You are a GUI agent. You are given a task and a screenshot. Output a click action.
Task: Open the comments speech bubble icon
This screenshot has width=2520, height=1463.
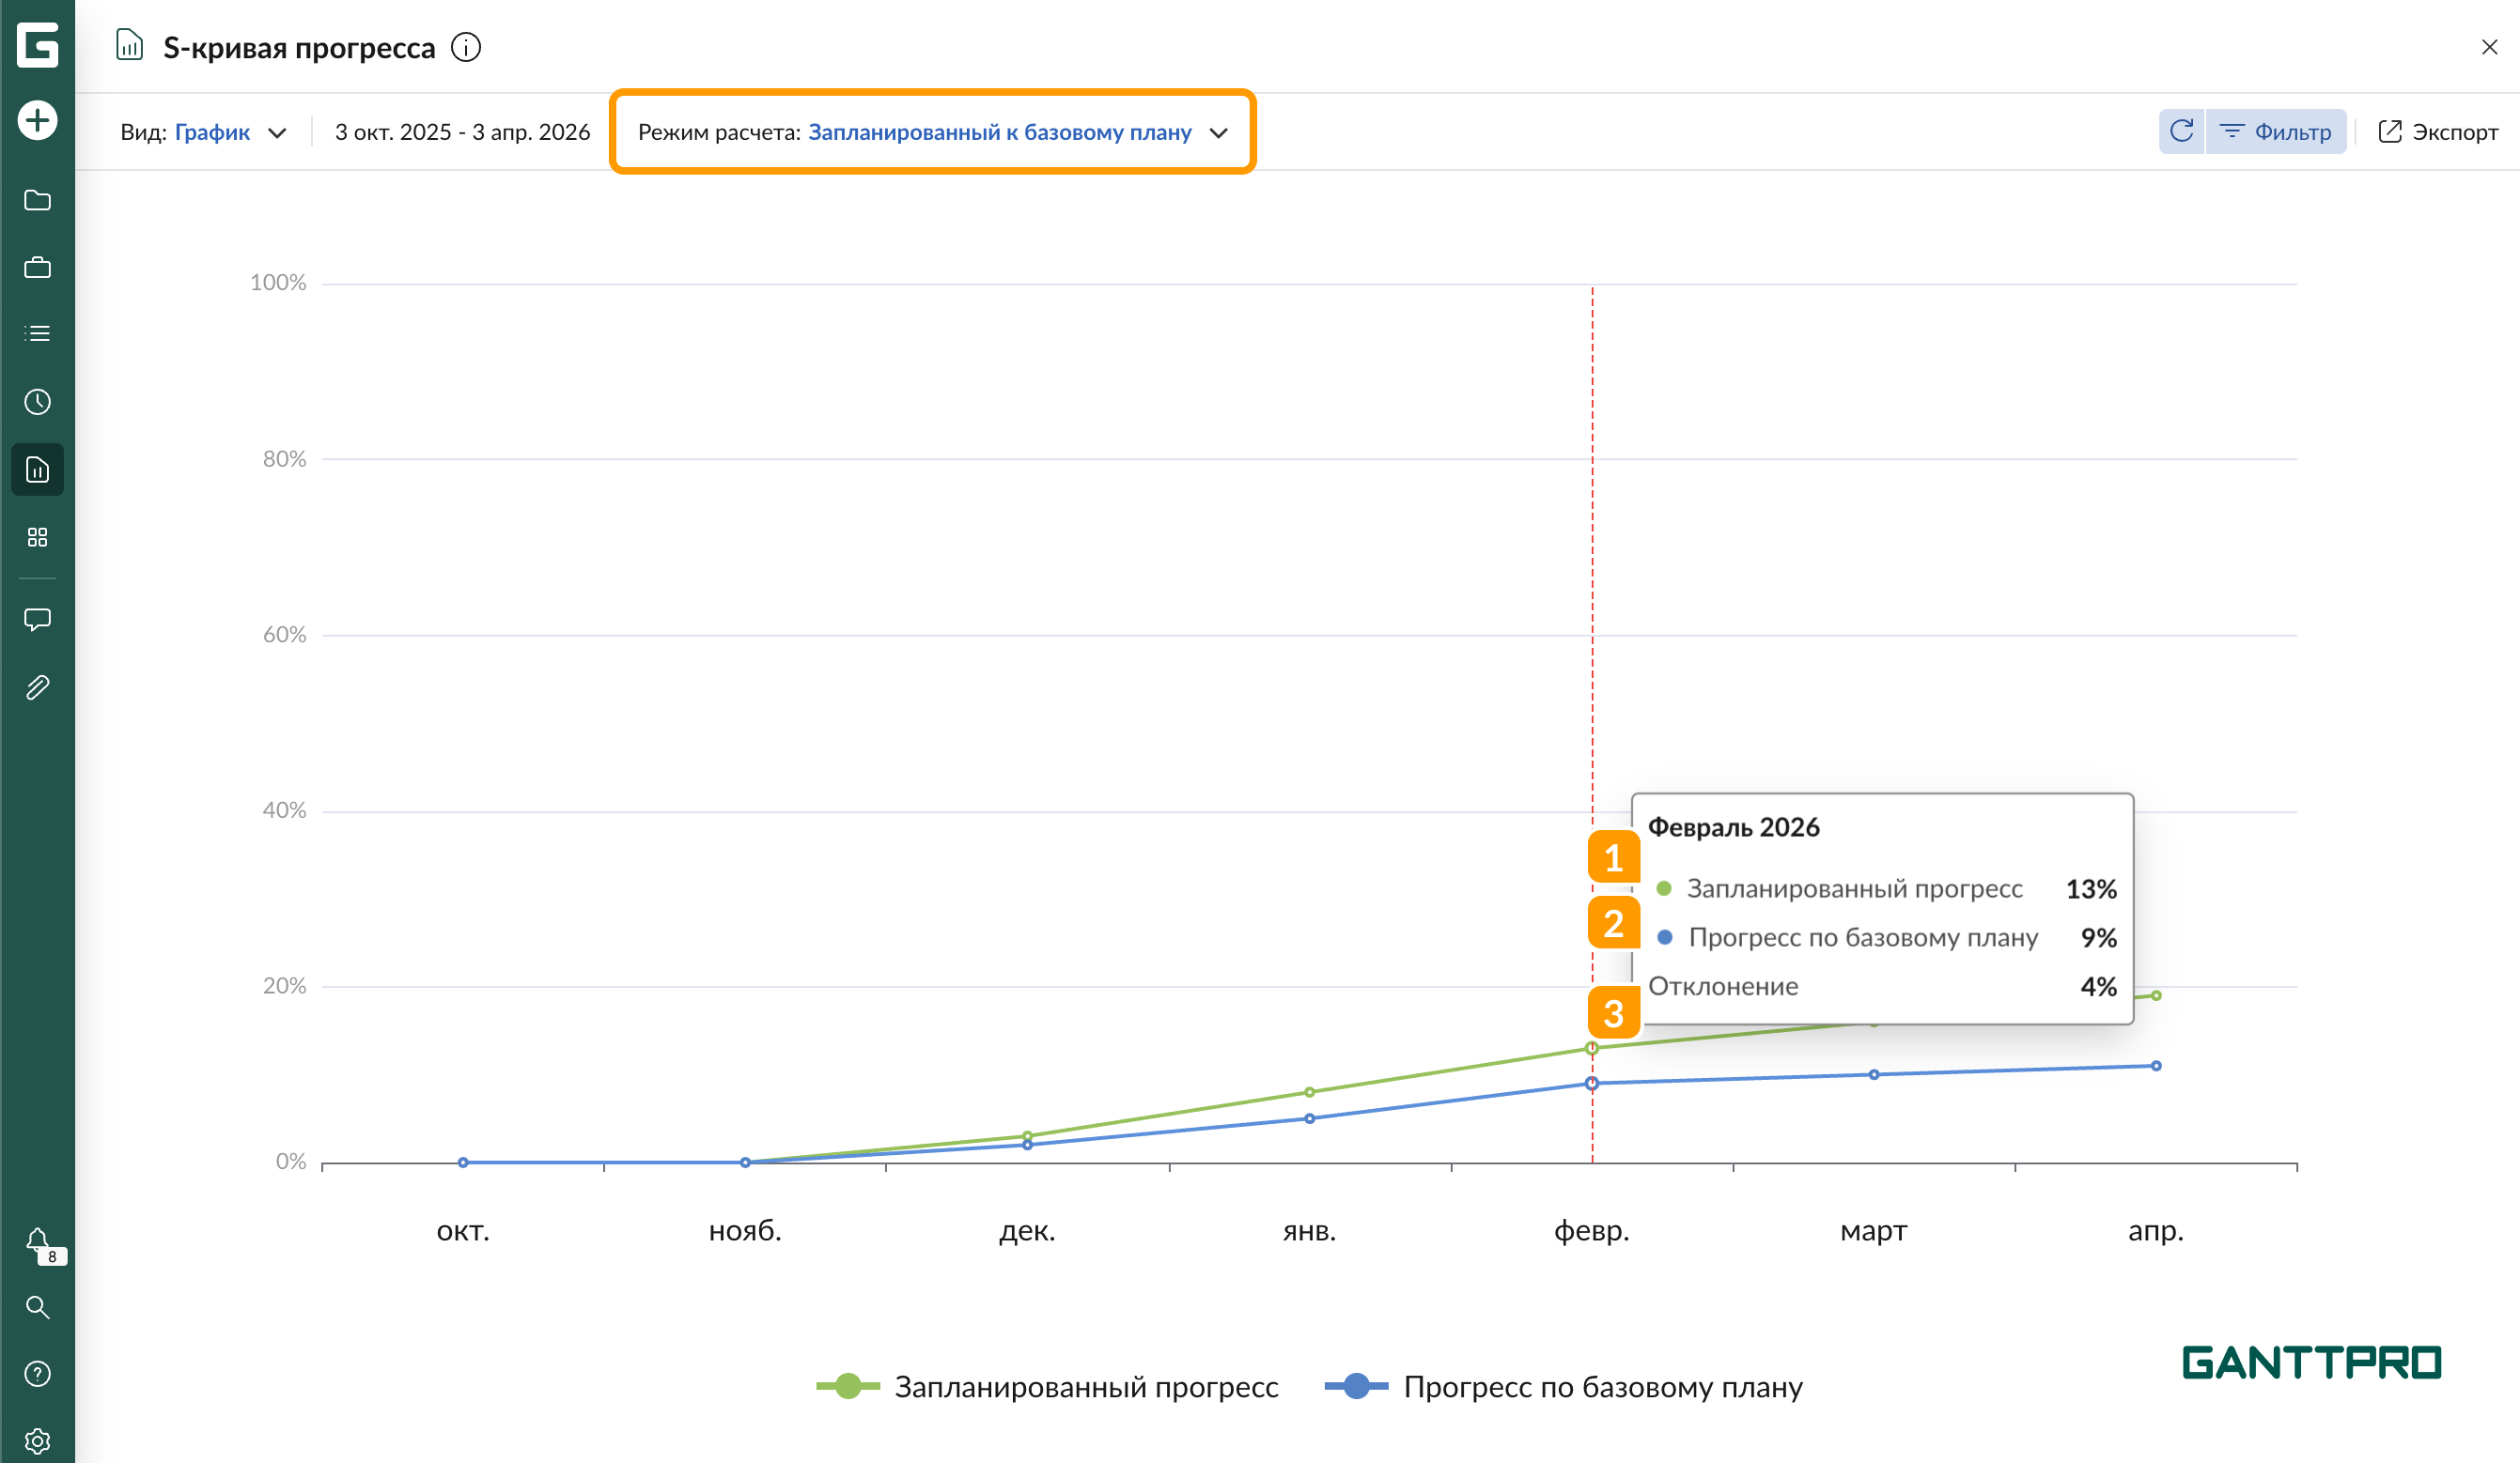coord(37,620)
